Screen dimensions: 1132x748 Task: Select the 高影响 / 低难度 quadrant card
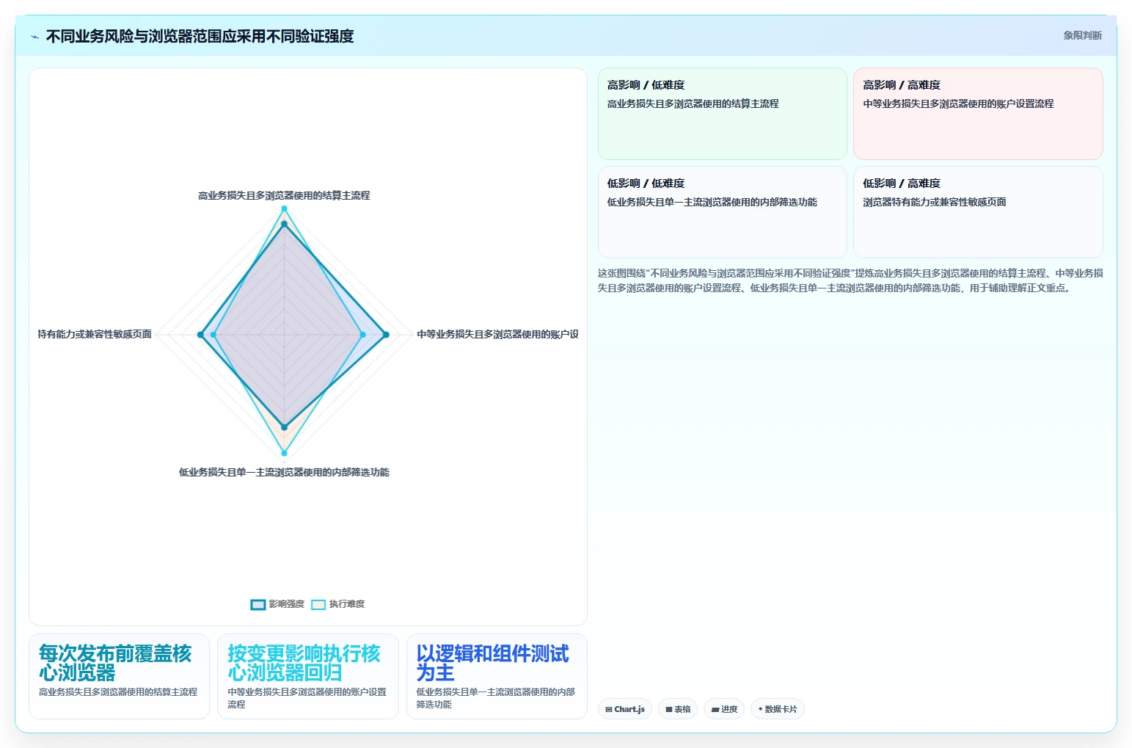[723, 114]
